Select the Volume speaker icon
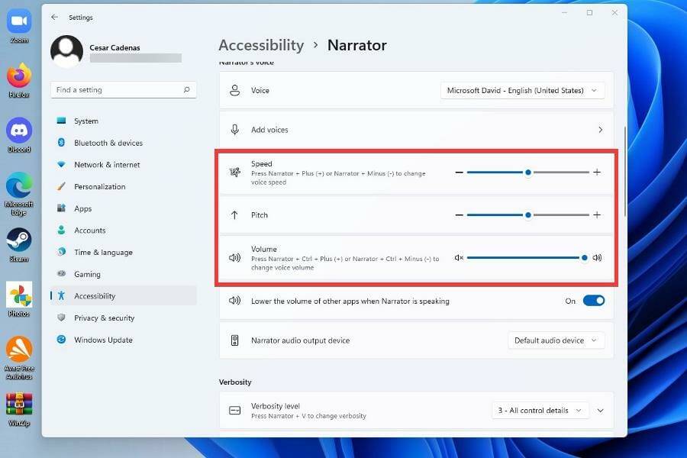The image size is (687, 458). (234, 257)
